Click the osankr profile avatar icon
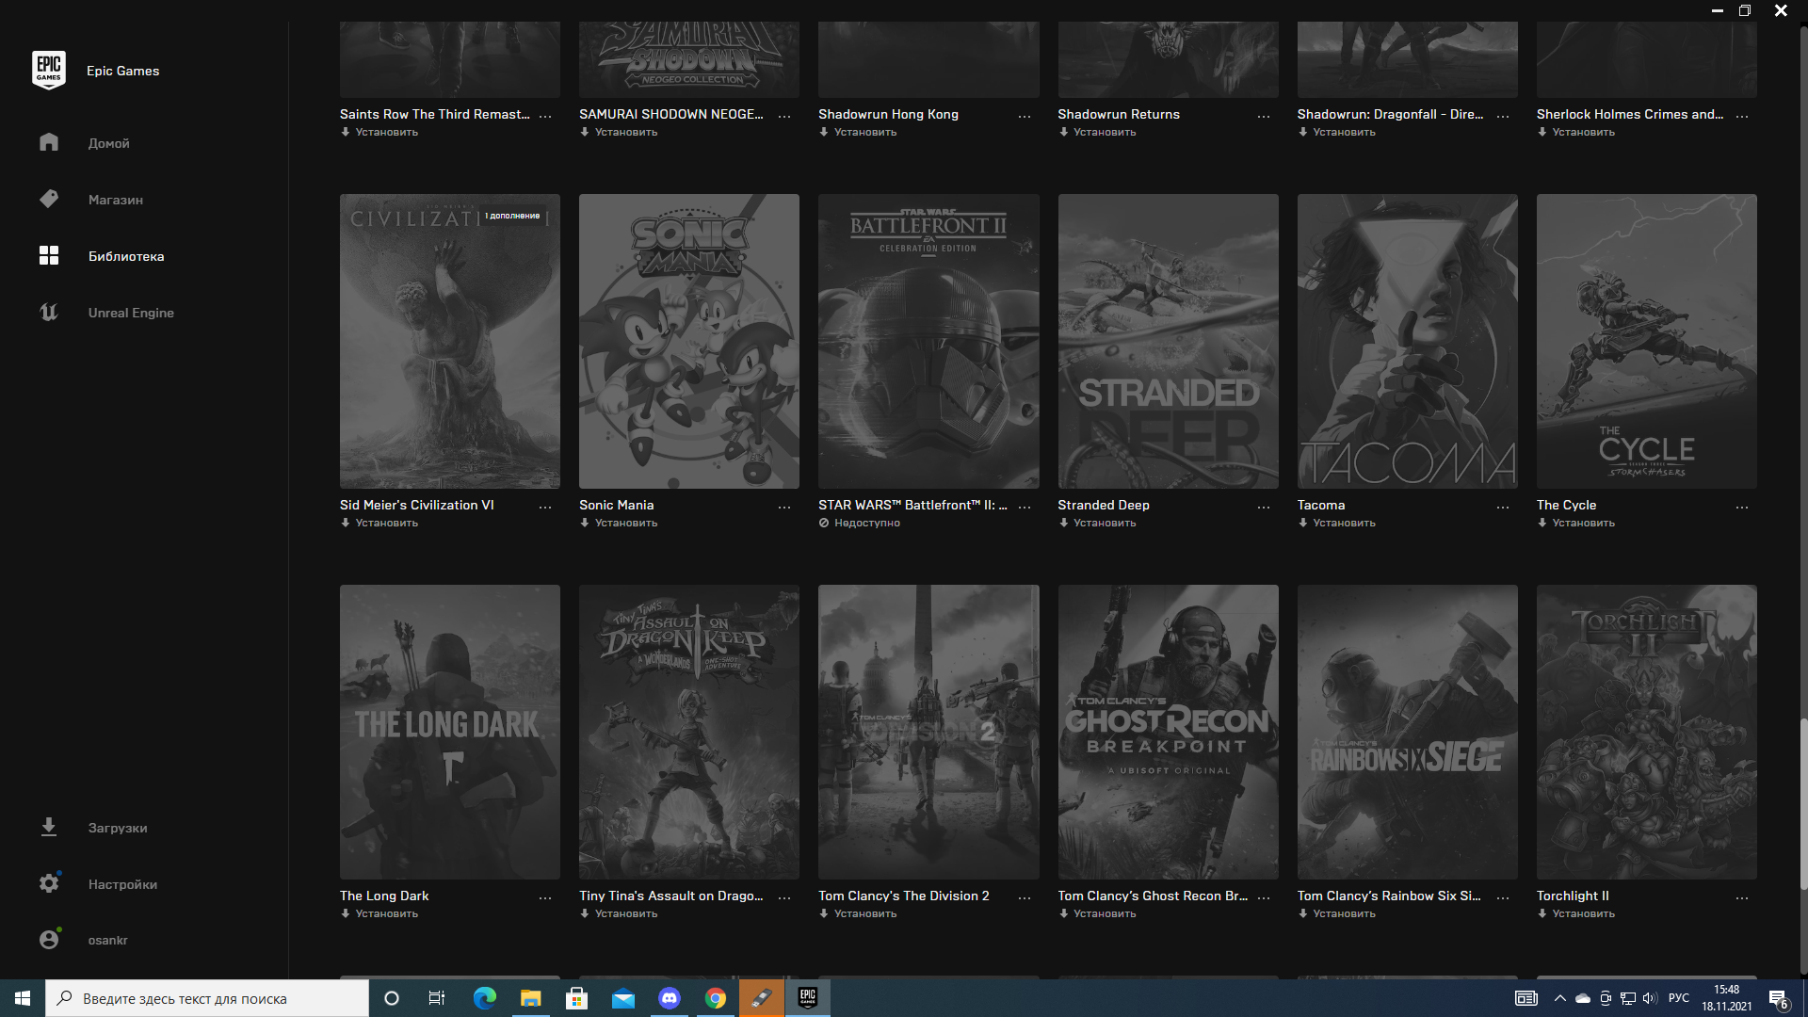The image size is (1808, 1017). [49, 939]
